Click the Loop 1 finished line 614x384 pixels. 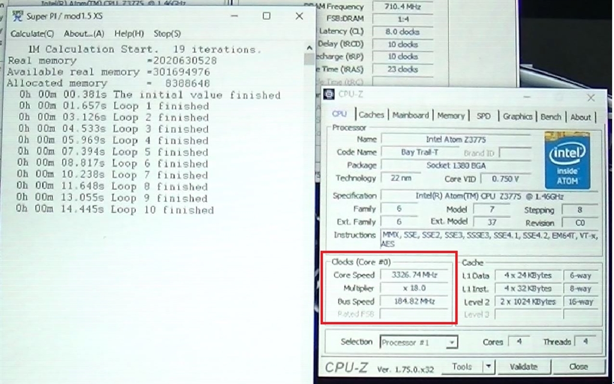click(x=113, y=106)
